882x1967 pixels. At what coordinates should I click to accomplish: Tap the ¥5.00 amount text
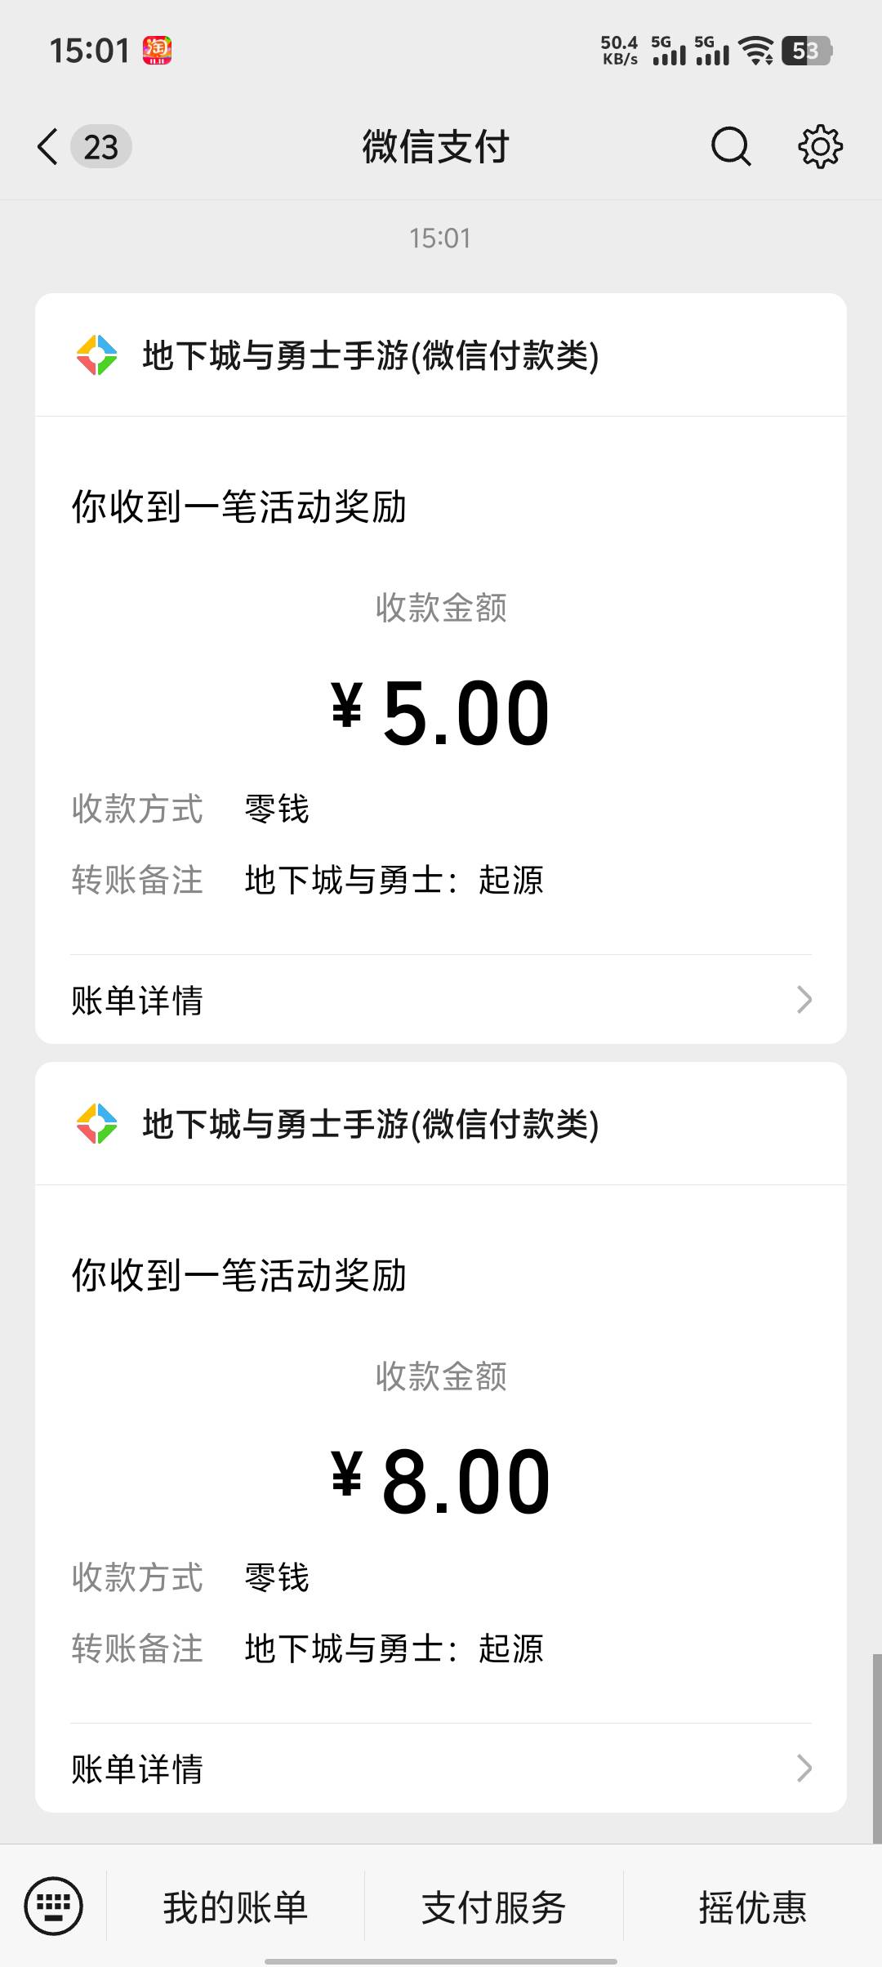pos(441,713)
